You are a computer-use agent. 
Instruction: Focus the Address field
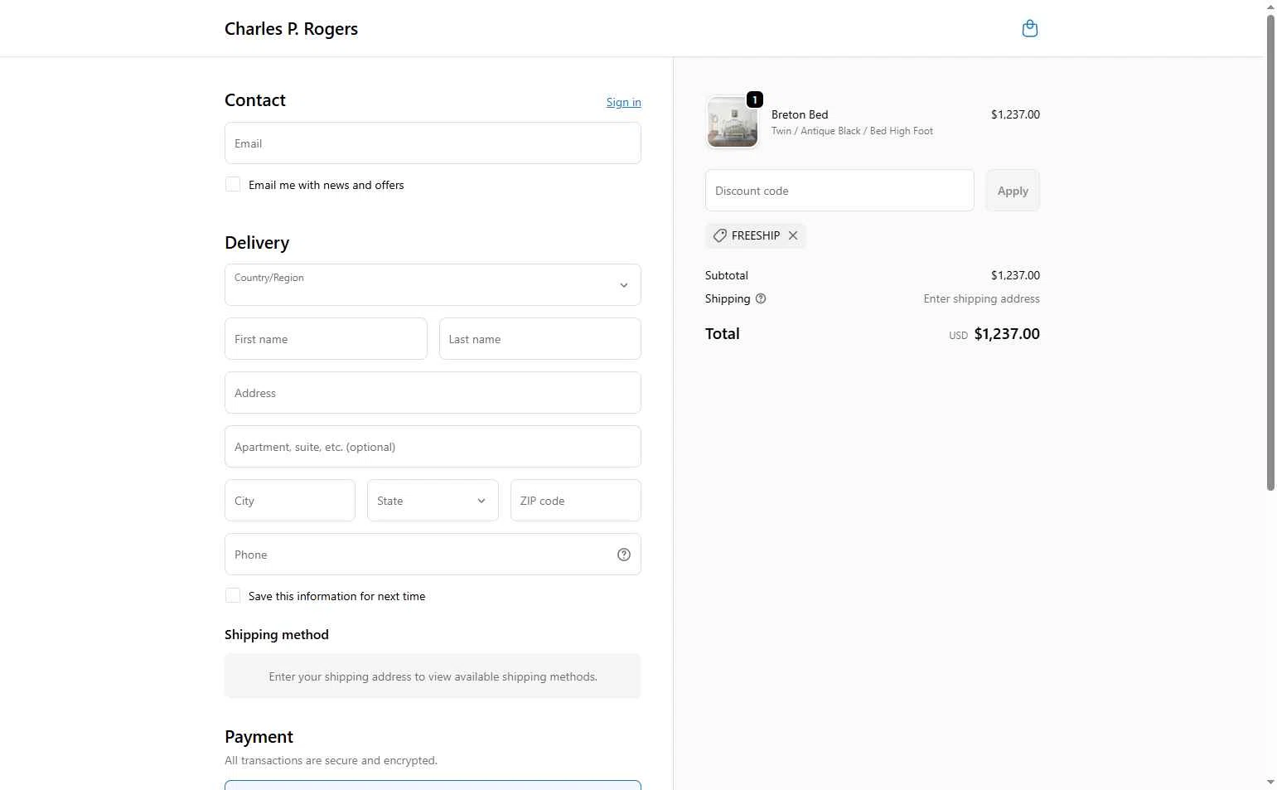pos(433,393)
